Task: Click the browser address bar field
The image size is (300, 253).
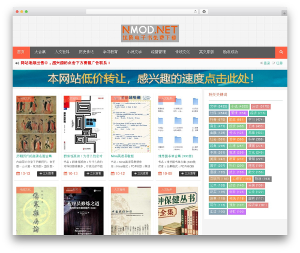Action: (x=142, y=12)
